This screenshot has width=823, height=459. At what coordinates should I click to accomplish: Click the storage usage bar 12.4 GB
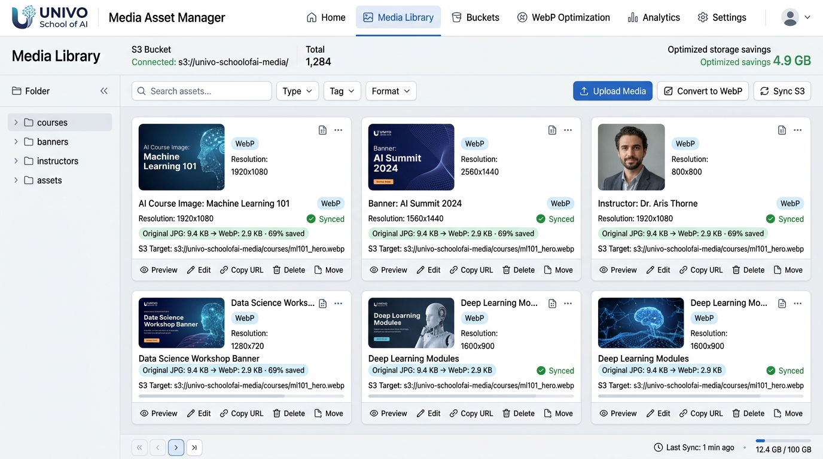tap(784, 441)
